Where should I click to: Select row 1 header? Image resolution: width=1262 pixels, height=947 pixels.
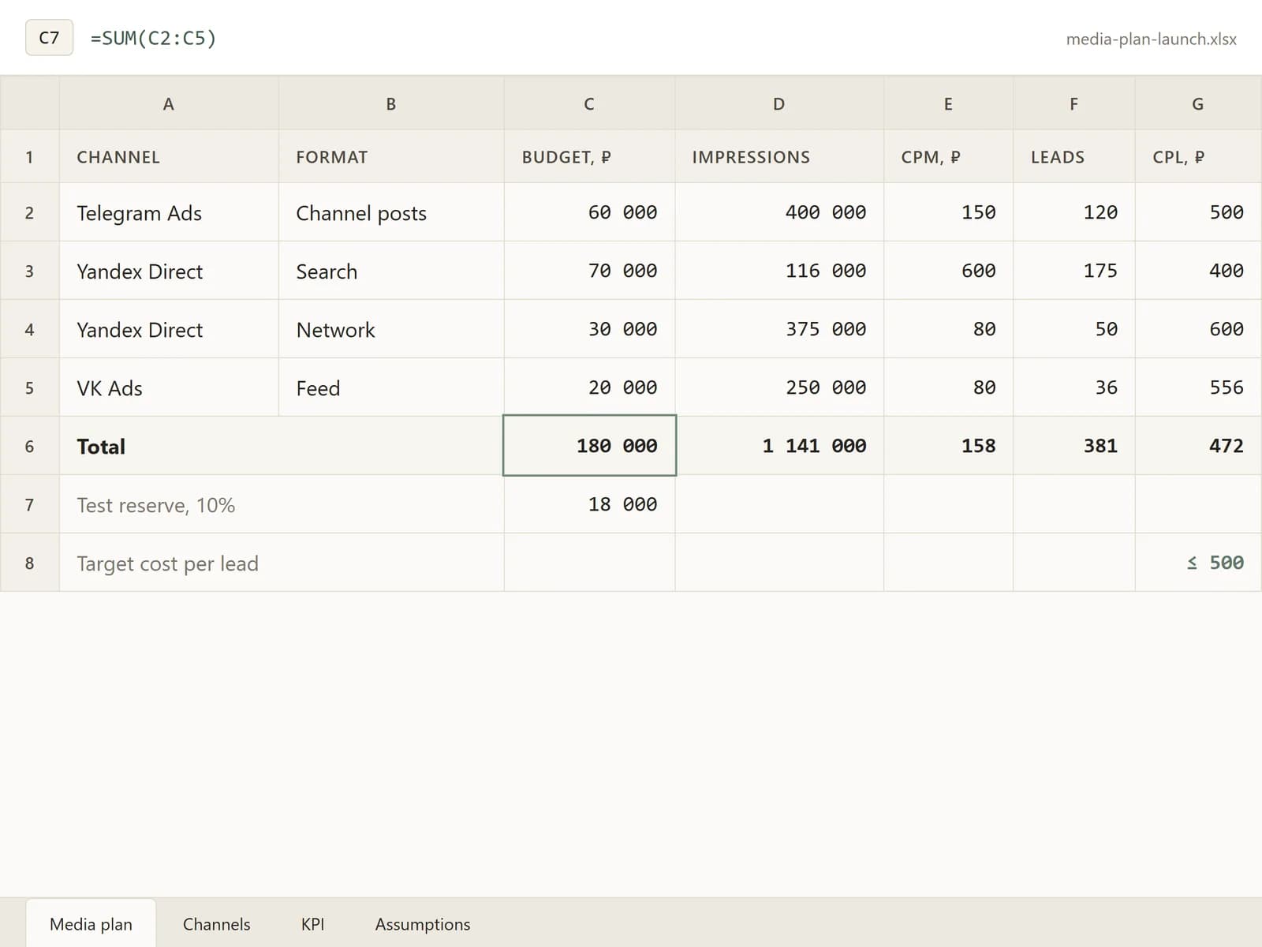click(x=29, y=157)
